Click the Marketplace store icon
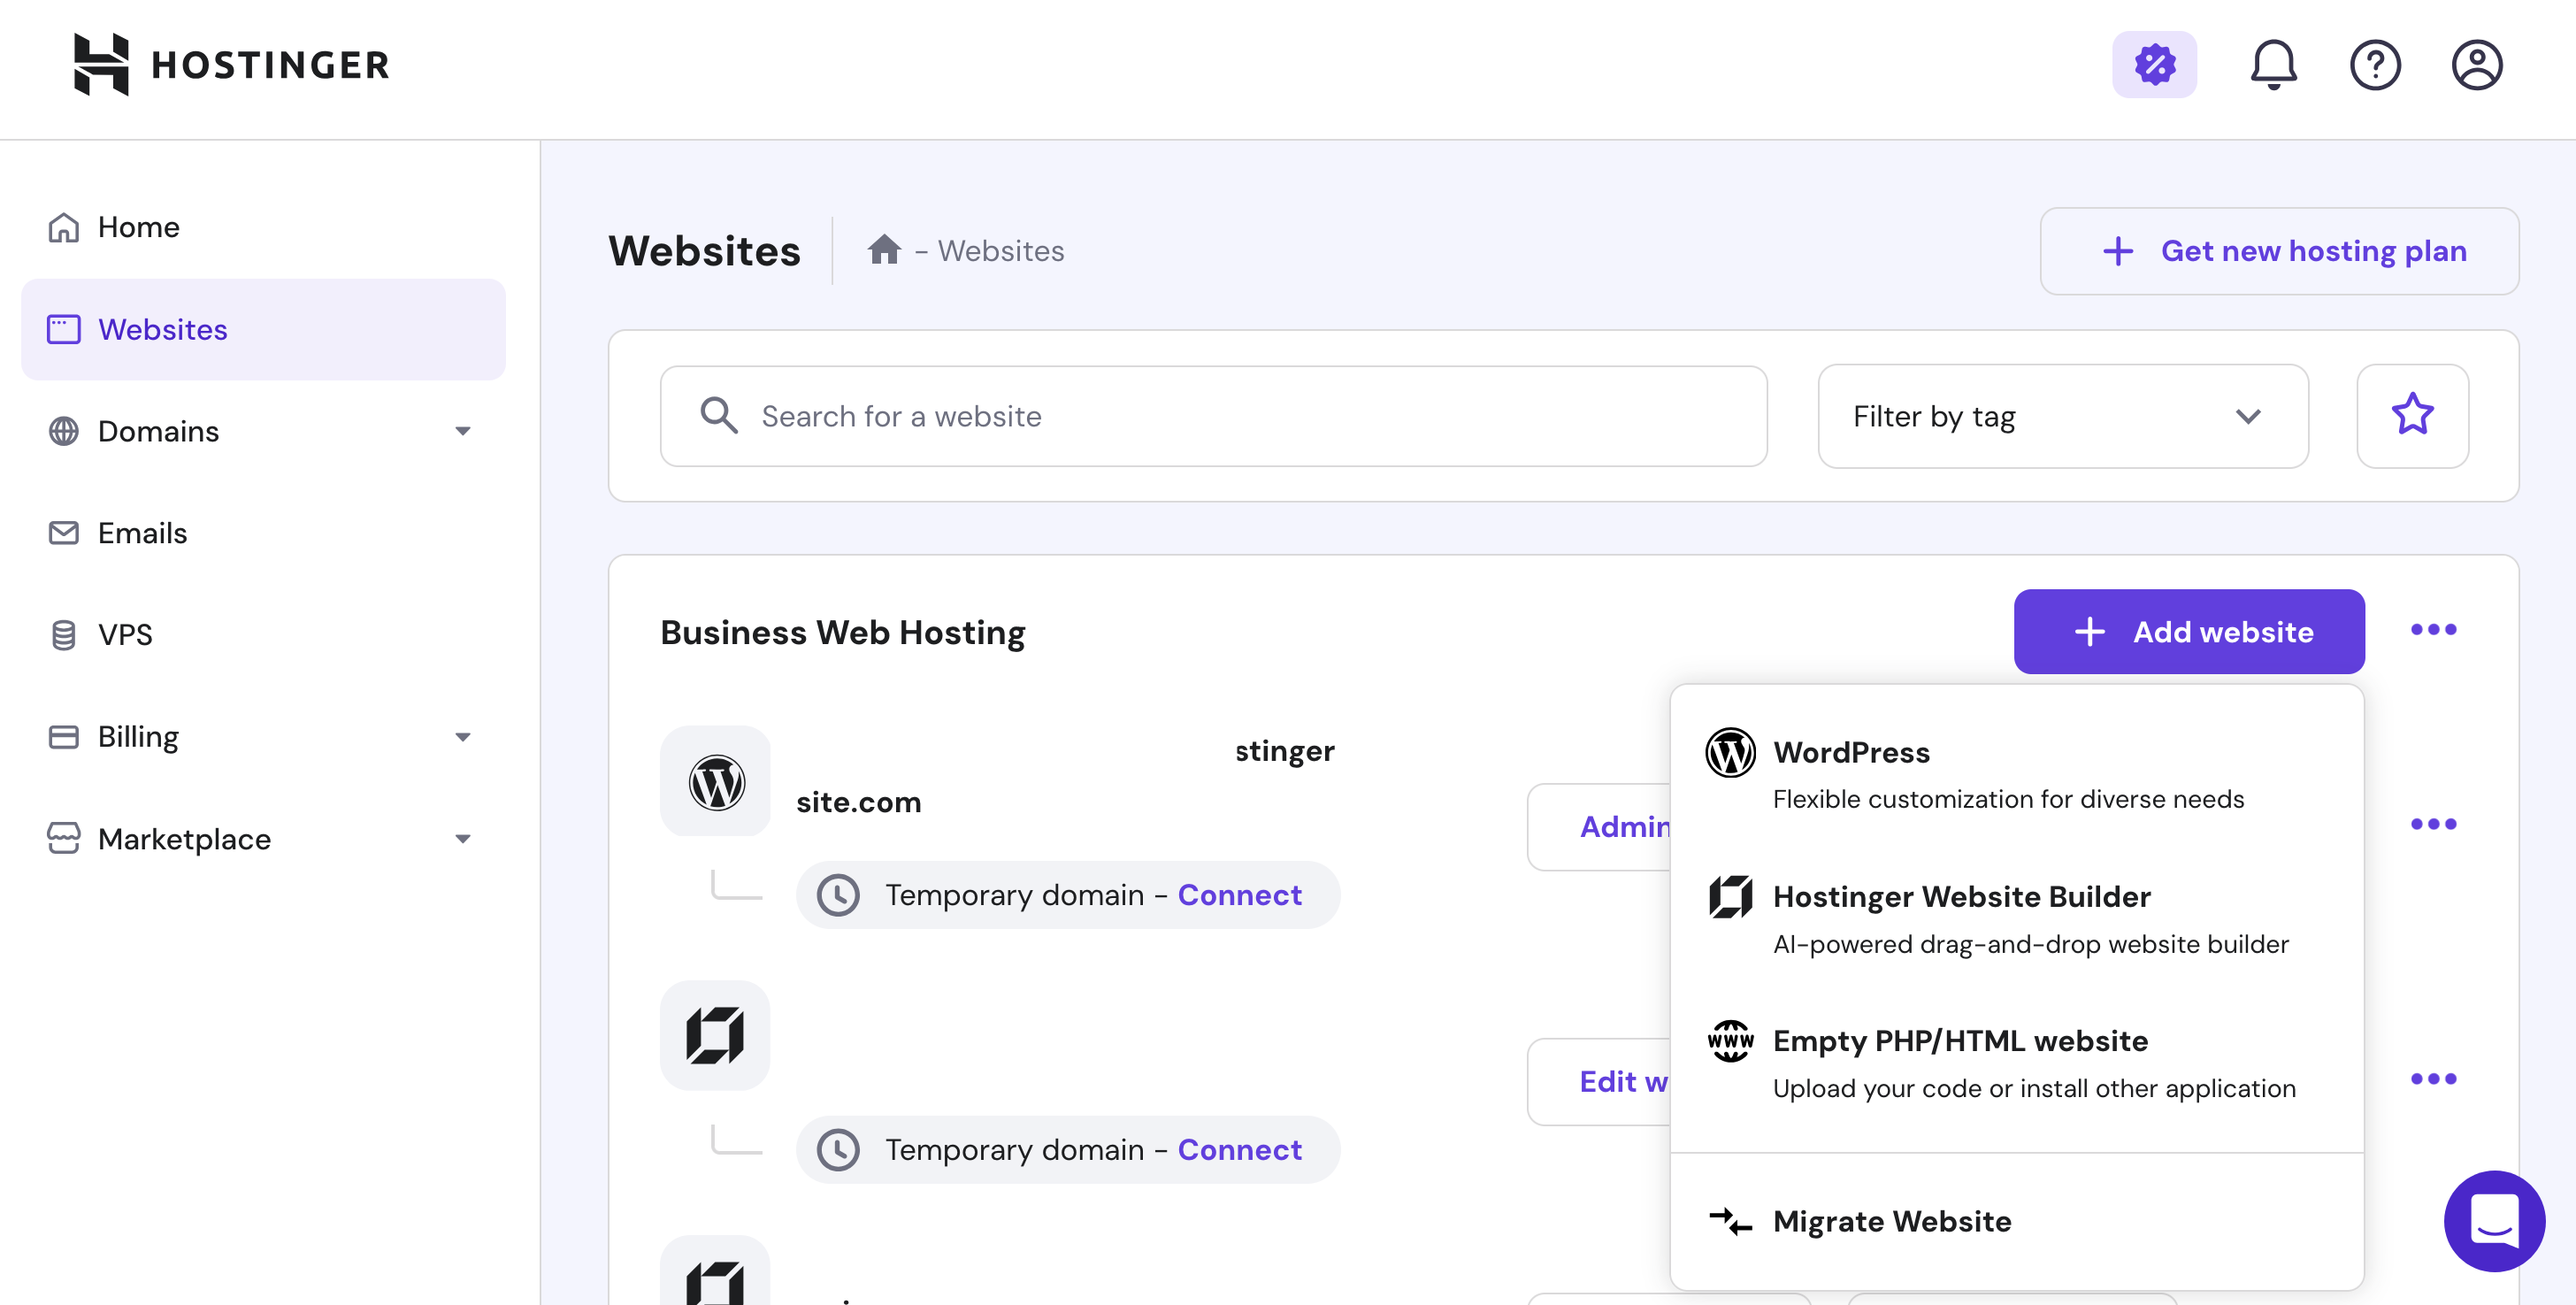Image resolution: width=2576 pixels, height=1305 pixels. click(x=64, y=838)
